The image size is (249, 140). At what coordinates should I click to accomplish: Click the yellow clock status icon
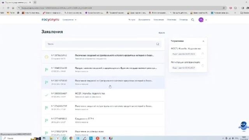pyautogui.click(x=46, y=57)
